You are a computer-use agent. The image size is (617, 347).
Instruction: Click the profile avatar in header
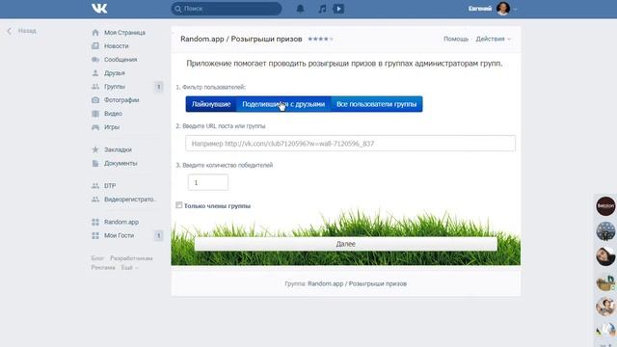coord(503,9)
